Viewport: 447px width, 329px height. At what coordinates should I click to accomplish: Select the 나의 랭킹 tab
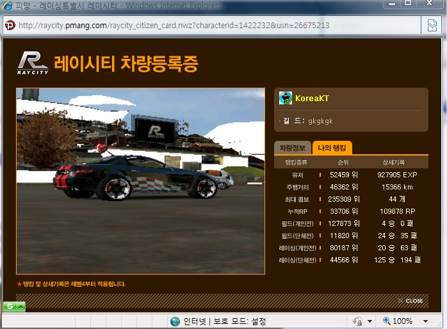point(333,148)
